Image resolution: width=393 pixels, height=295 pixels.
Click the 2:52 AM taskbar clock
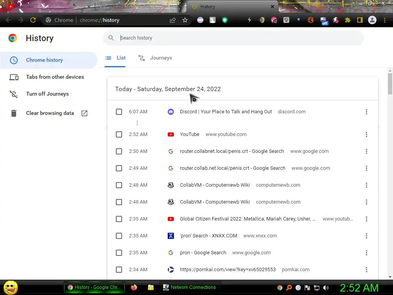pos(359,288)
